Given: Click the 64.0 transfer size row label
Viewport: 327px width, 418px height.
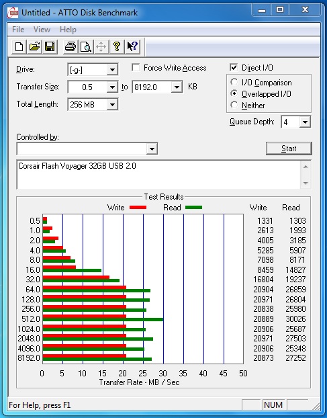Looking at the screenshot, I should tap(33, 289).
